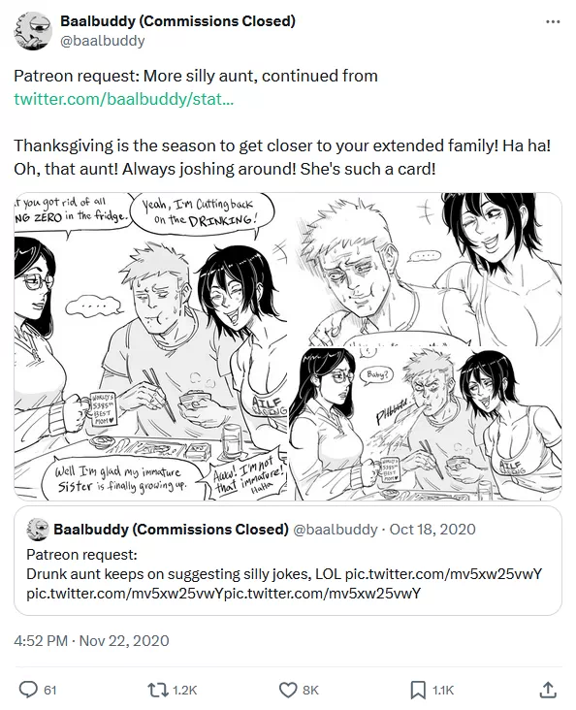Open the bottom-right comic panel image

point(425,424)
